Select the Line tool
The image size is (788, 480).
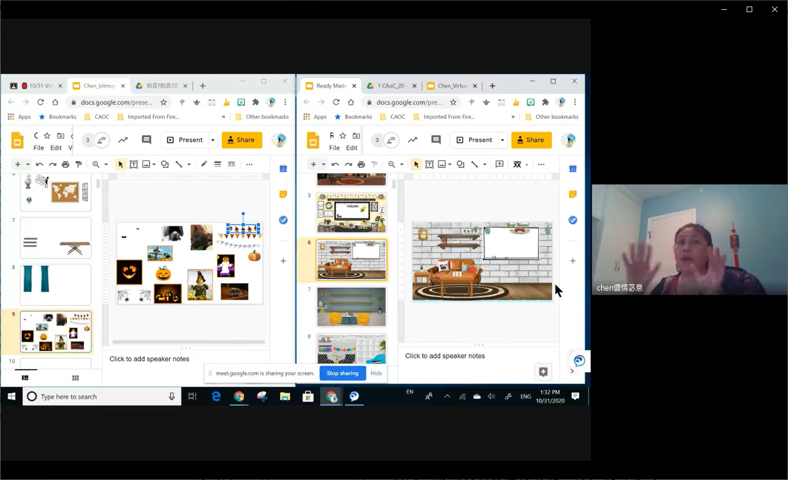(179, 164)
